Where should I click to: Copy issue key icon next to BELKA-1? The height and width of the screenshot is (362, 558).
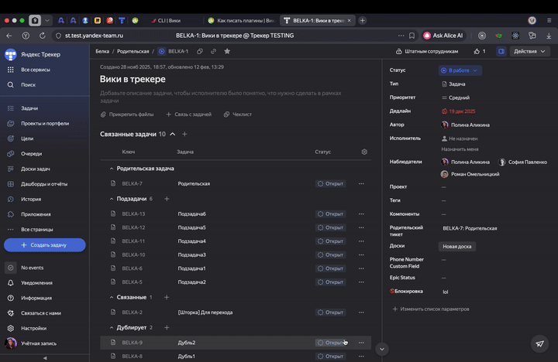(x=200, y=51)
